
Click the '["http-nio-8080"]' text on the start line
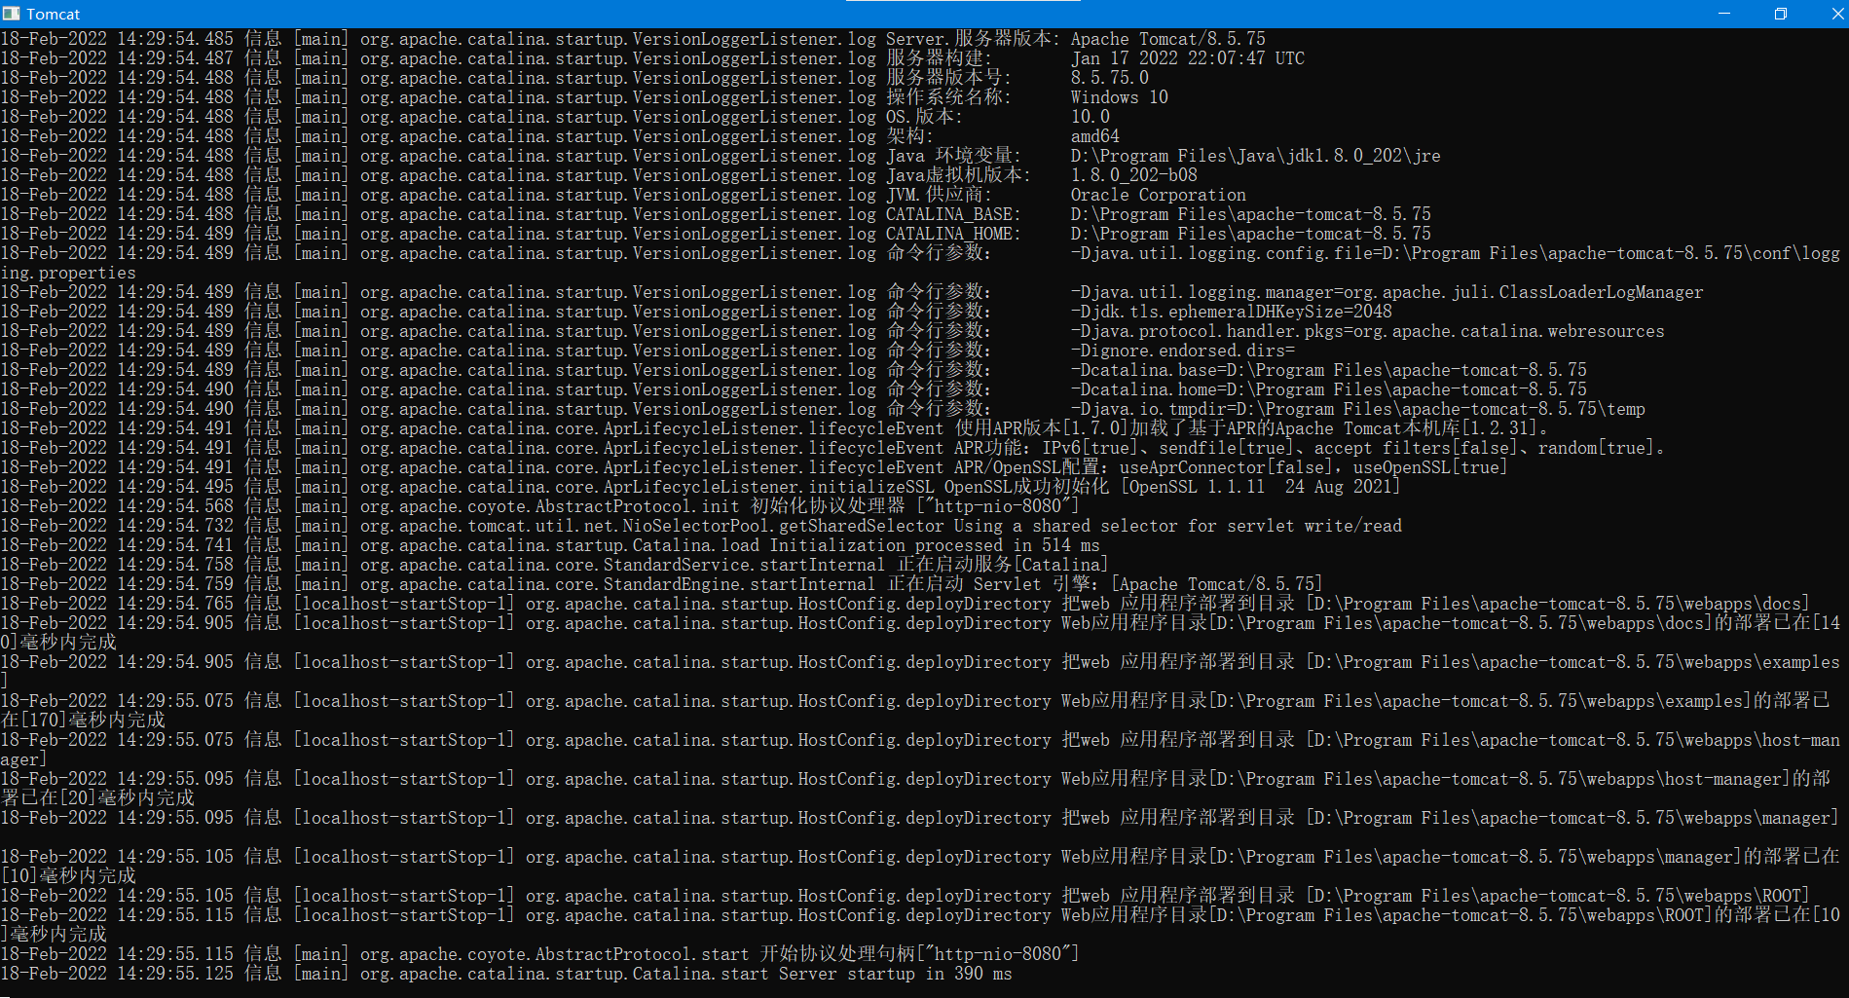tap(997, 954)
